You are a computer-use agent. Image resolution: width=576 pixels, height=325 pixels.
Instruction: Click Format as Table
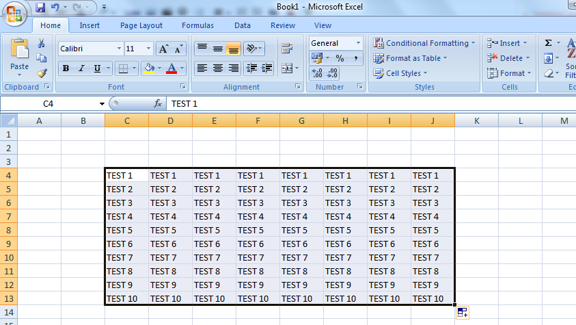[x=411, y=58]
